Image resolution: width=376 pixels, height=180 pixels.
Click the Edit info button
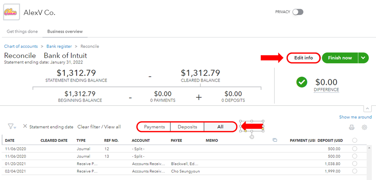tap(304, 58)
